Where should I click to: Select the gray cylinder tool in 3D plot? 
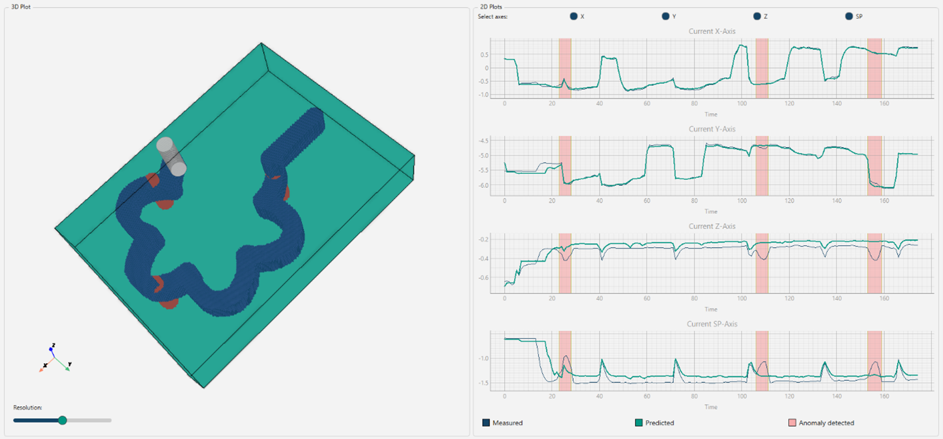(171, 157)
